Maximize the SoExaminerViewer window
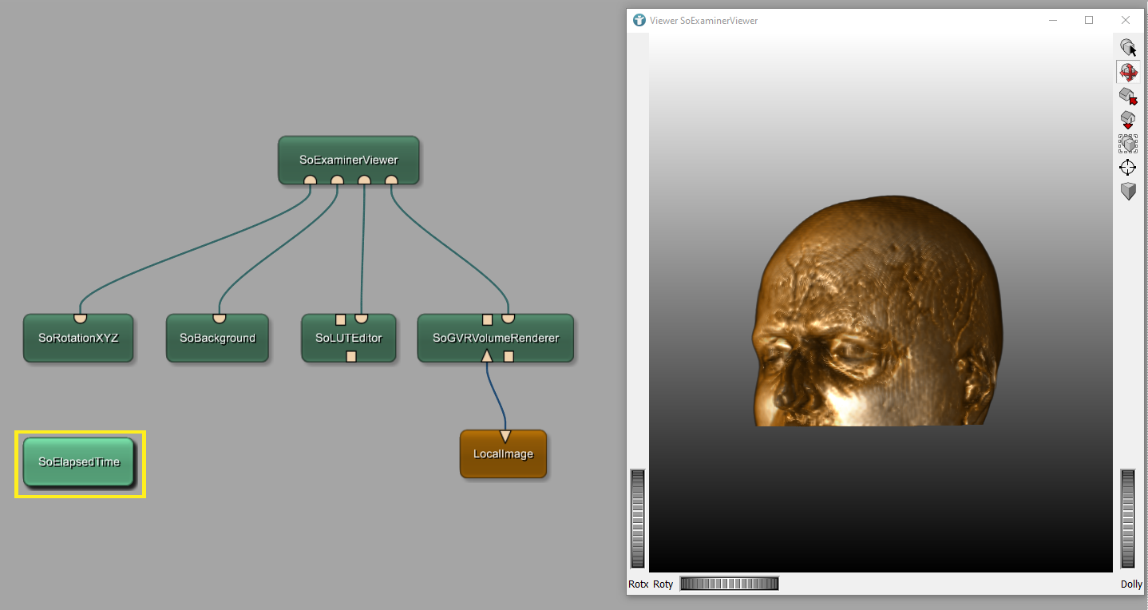 1088,20
